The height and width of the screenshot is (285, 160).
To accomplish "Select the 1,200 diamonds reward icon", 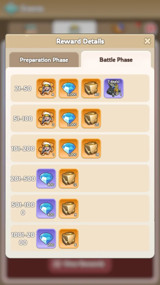I will (x=69, y=149).
